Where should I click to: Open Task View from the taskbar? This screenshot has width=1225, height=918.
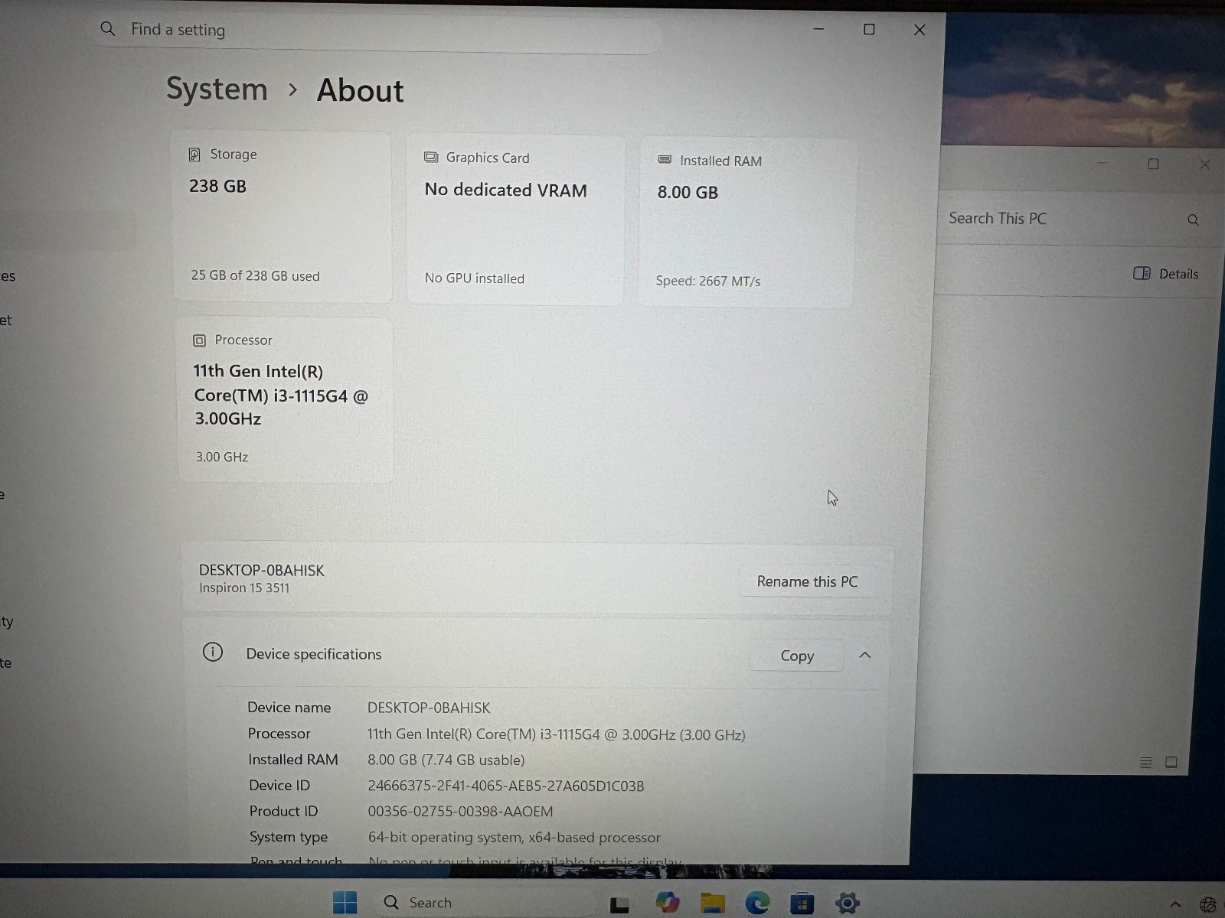click(x=619, y=905)
